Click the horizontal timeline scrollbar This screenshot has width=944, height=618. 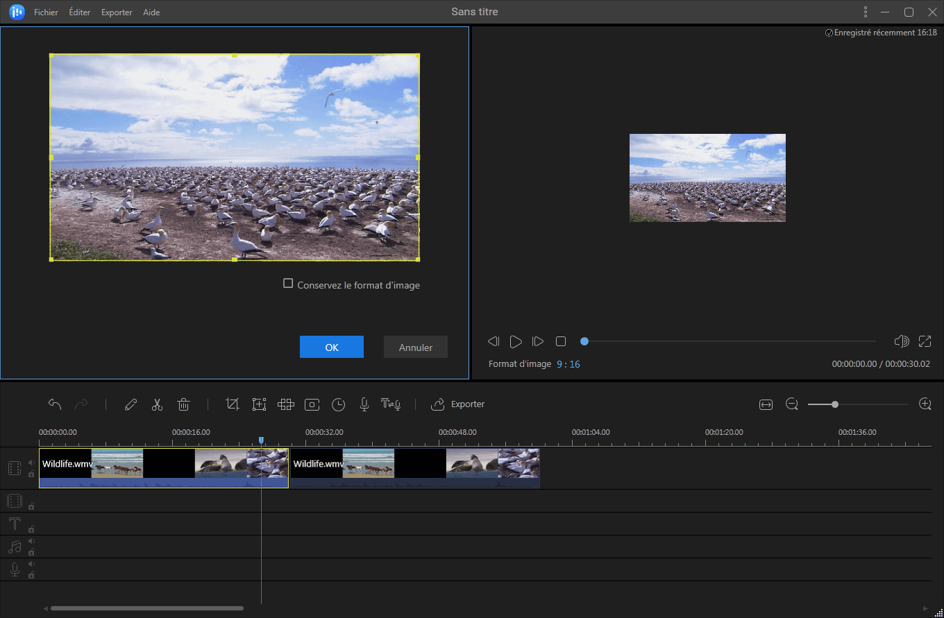[147, 608]
